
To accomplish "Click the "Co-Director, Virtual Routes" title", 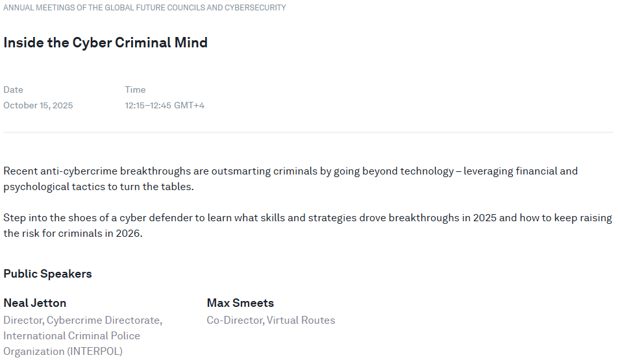I will tap(271, 320).
